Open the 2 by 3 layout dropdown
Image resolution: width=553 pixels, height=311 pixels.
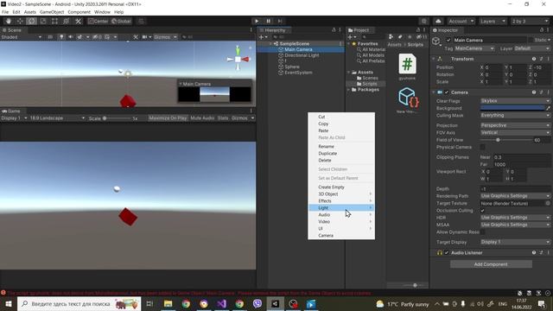(x=530, y=21)
